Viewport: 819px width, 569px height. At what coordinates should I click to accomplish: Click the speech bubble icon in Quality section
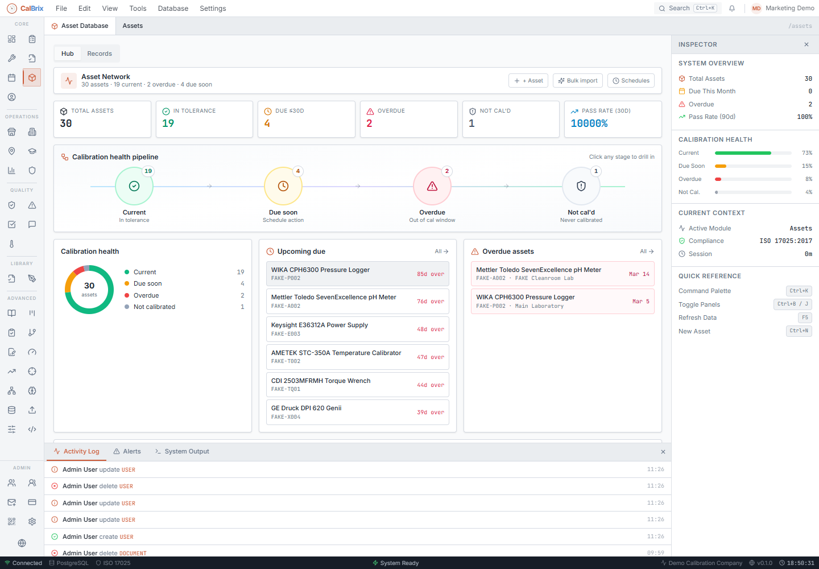[32, 224]
